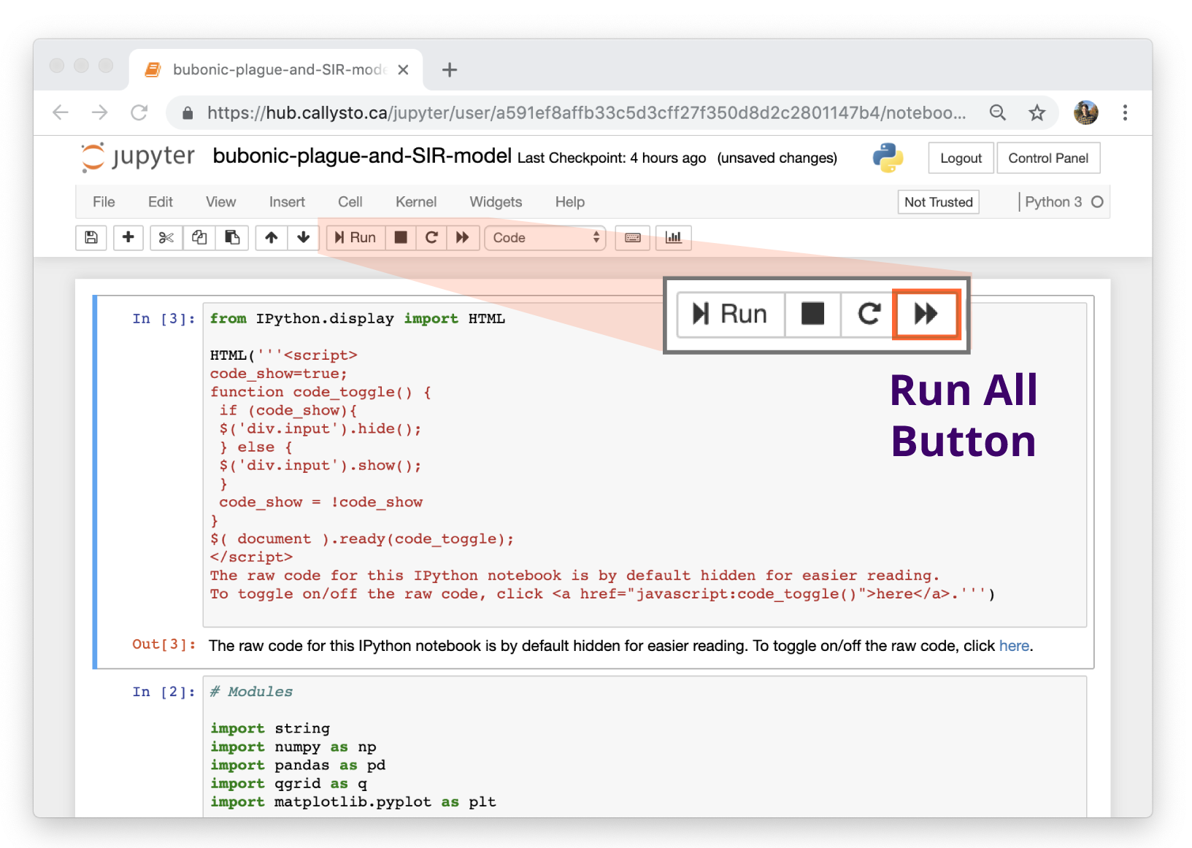
Task: Open the Insert menu
Action: click(287, 202)
